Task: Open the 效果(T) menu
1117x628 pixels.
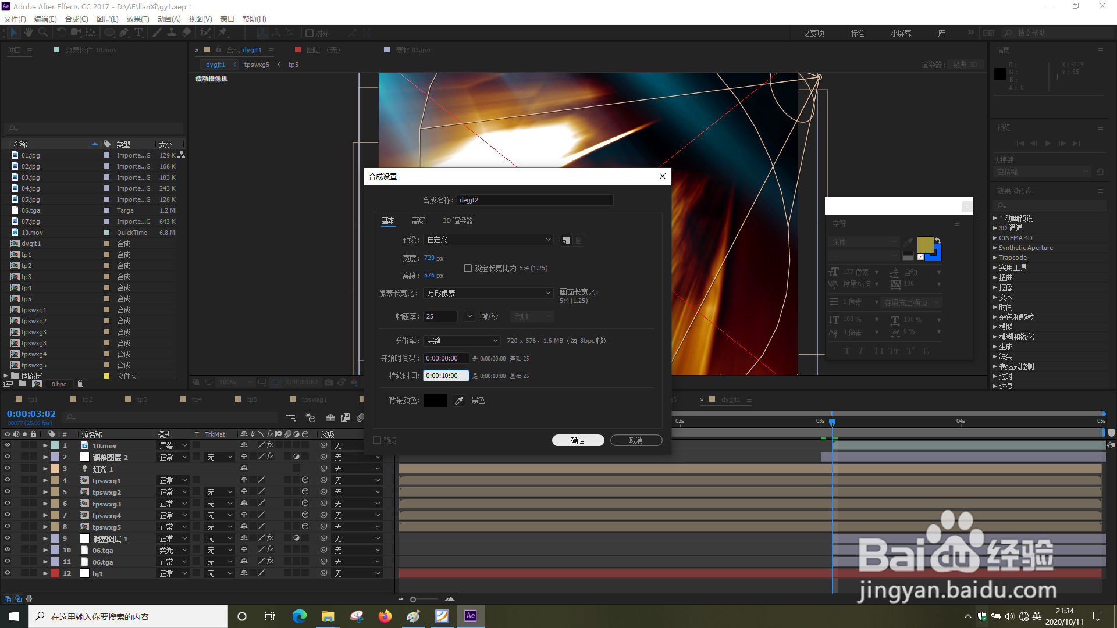Action: point(138,19)
